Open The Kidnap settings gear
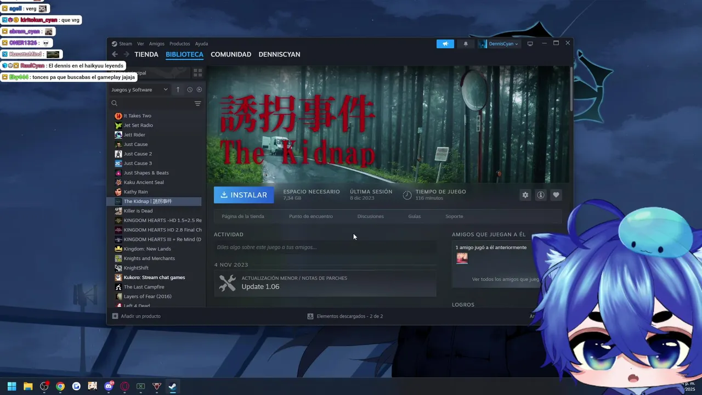The image size is (702, 395). pos(525,195)
